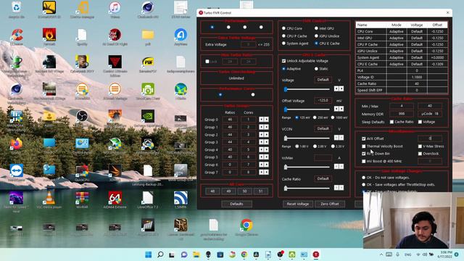Viewport: 464px width, 261px height.
Task: Tick the Overclock checkbox
Action: coord(420,154)
